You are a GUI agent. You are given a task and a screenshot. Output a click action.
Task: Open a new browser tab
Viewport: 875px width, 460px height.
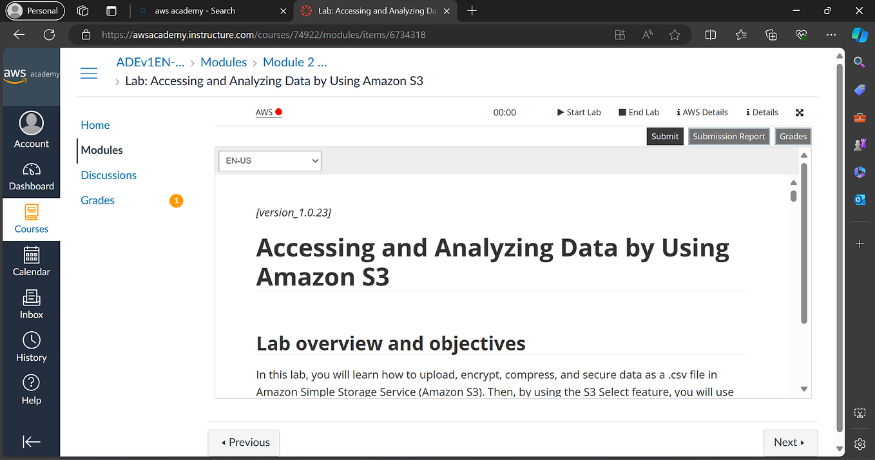(473, 10)
